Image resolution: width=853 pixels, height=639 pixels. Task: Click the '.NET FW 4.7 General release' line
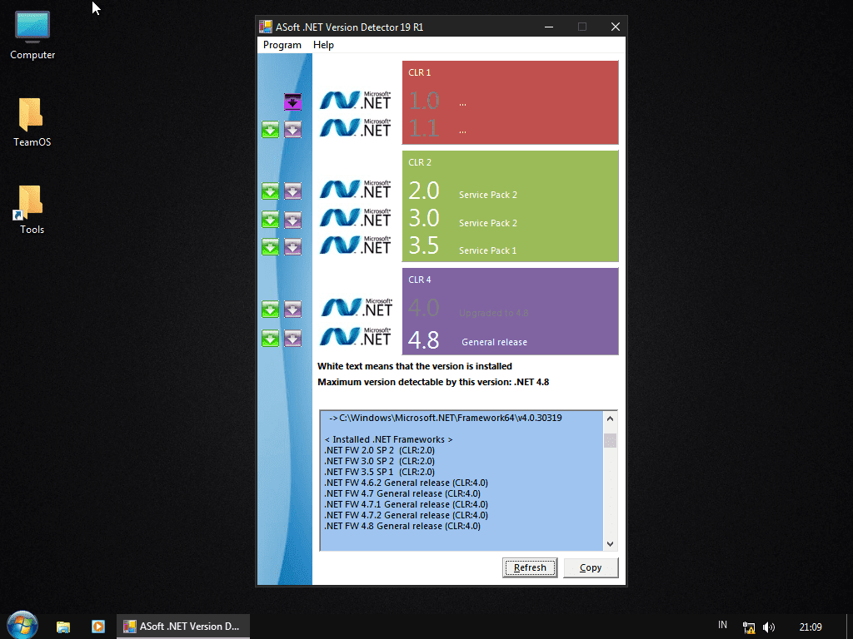click(402, 494)
